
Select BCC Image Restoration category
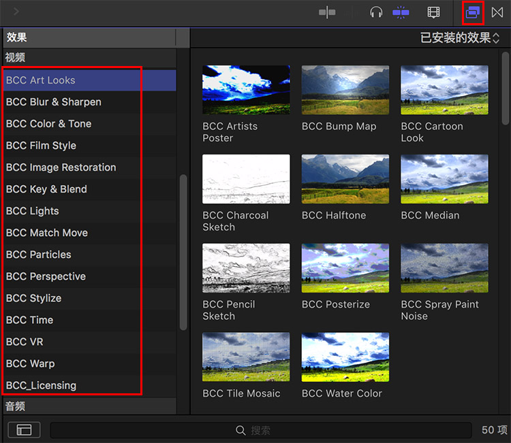[90, 167]
